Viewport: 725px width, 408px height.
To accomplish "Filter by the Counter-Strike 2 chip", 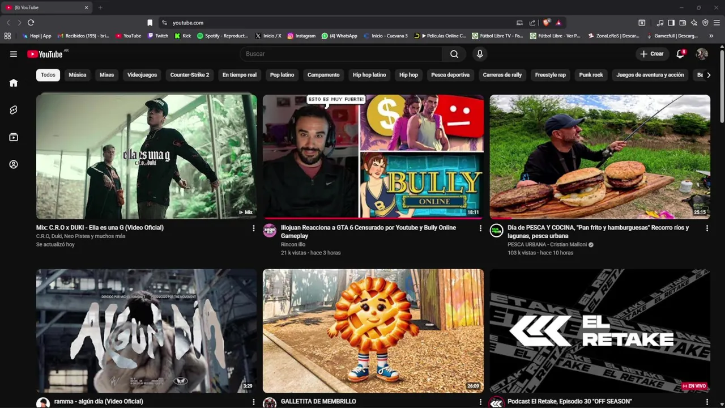I will tap(190, 75).
